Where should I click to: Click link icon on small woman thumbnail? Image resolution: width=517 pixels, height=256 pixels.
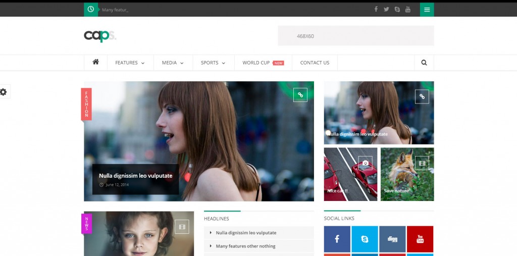pos(422,96)
